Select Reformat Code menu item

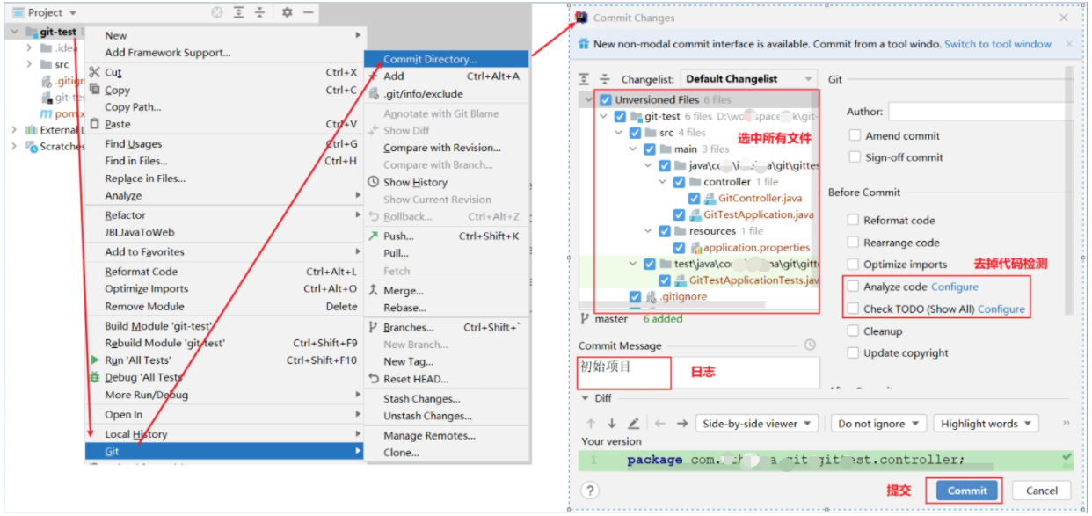[x=224, y=272]
